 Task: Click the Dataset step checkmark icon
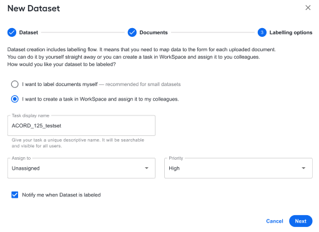point(12,32)
